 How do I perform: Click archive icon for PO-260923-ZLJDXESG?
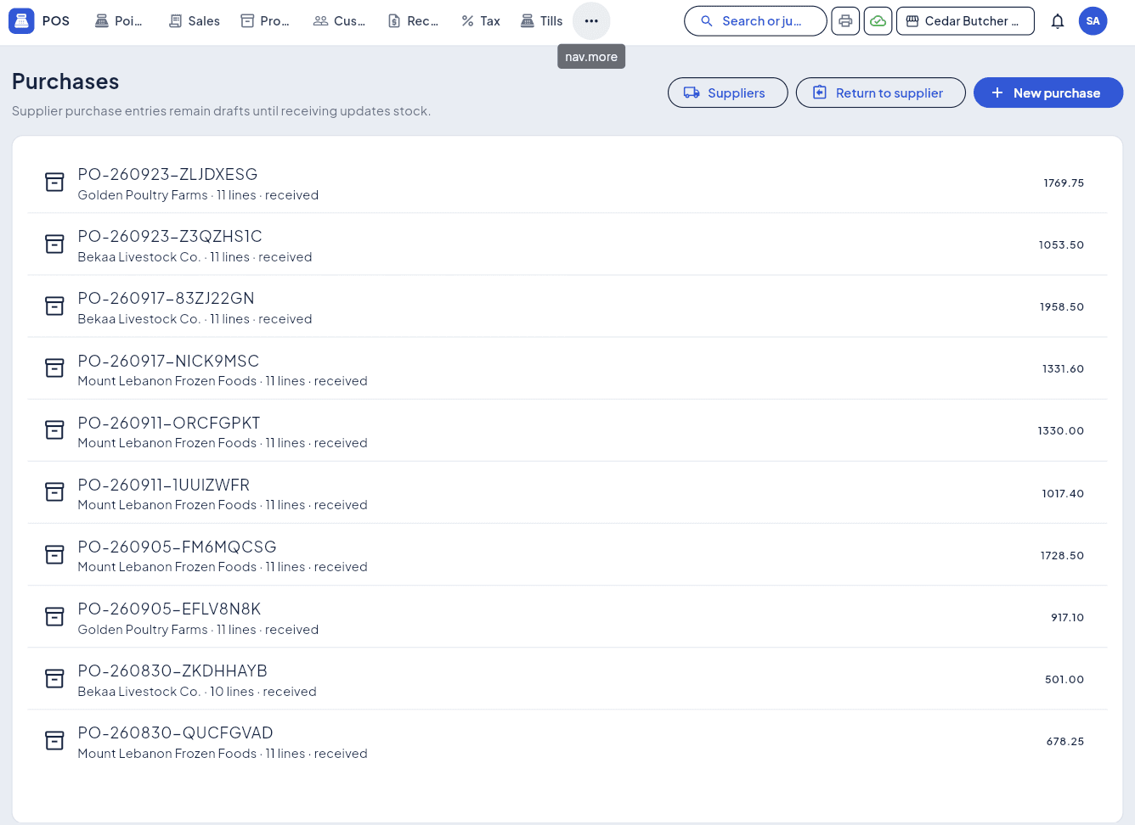(x=54, y=182)
